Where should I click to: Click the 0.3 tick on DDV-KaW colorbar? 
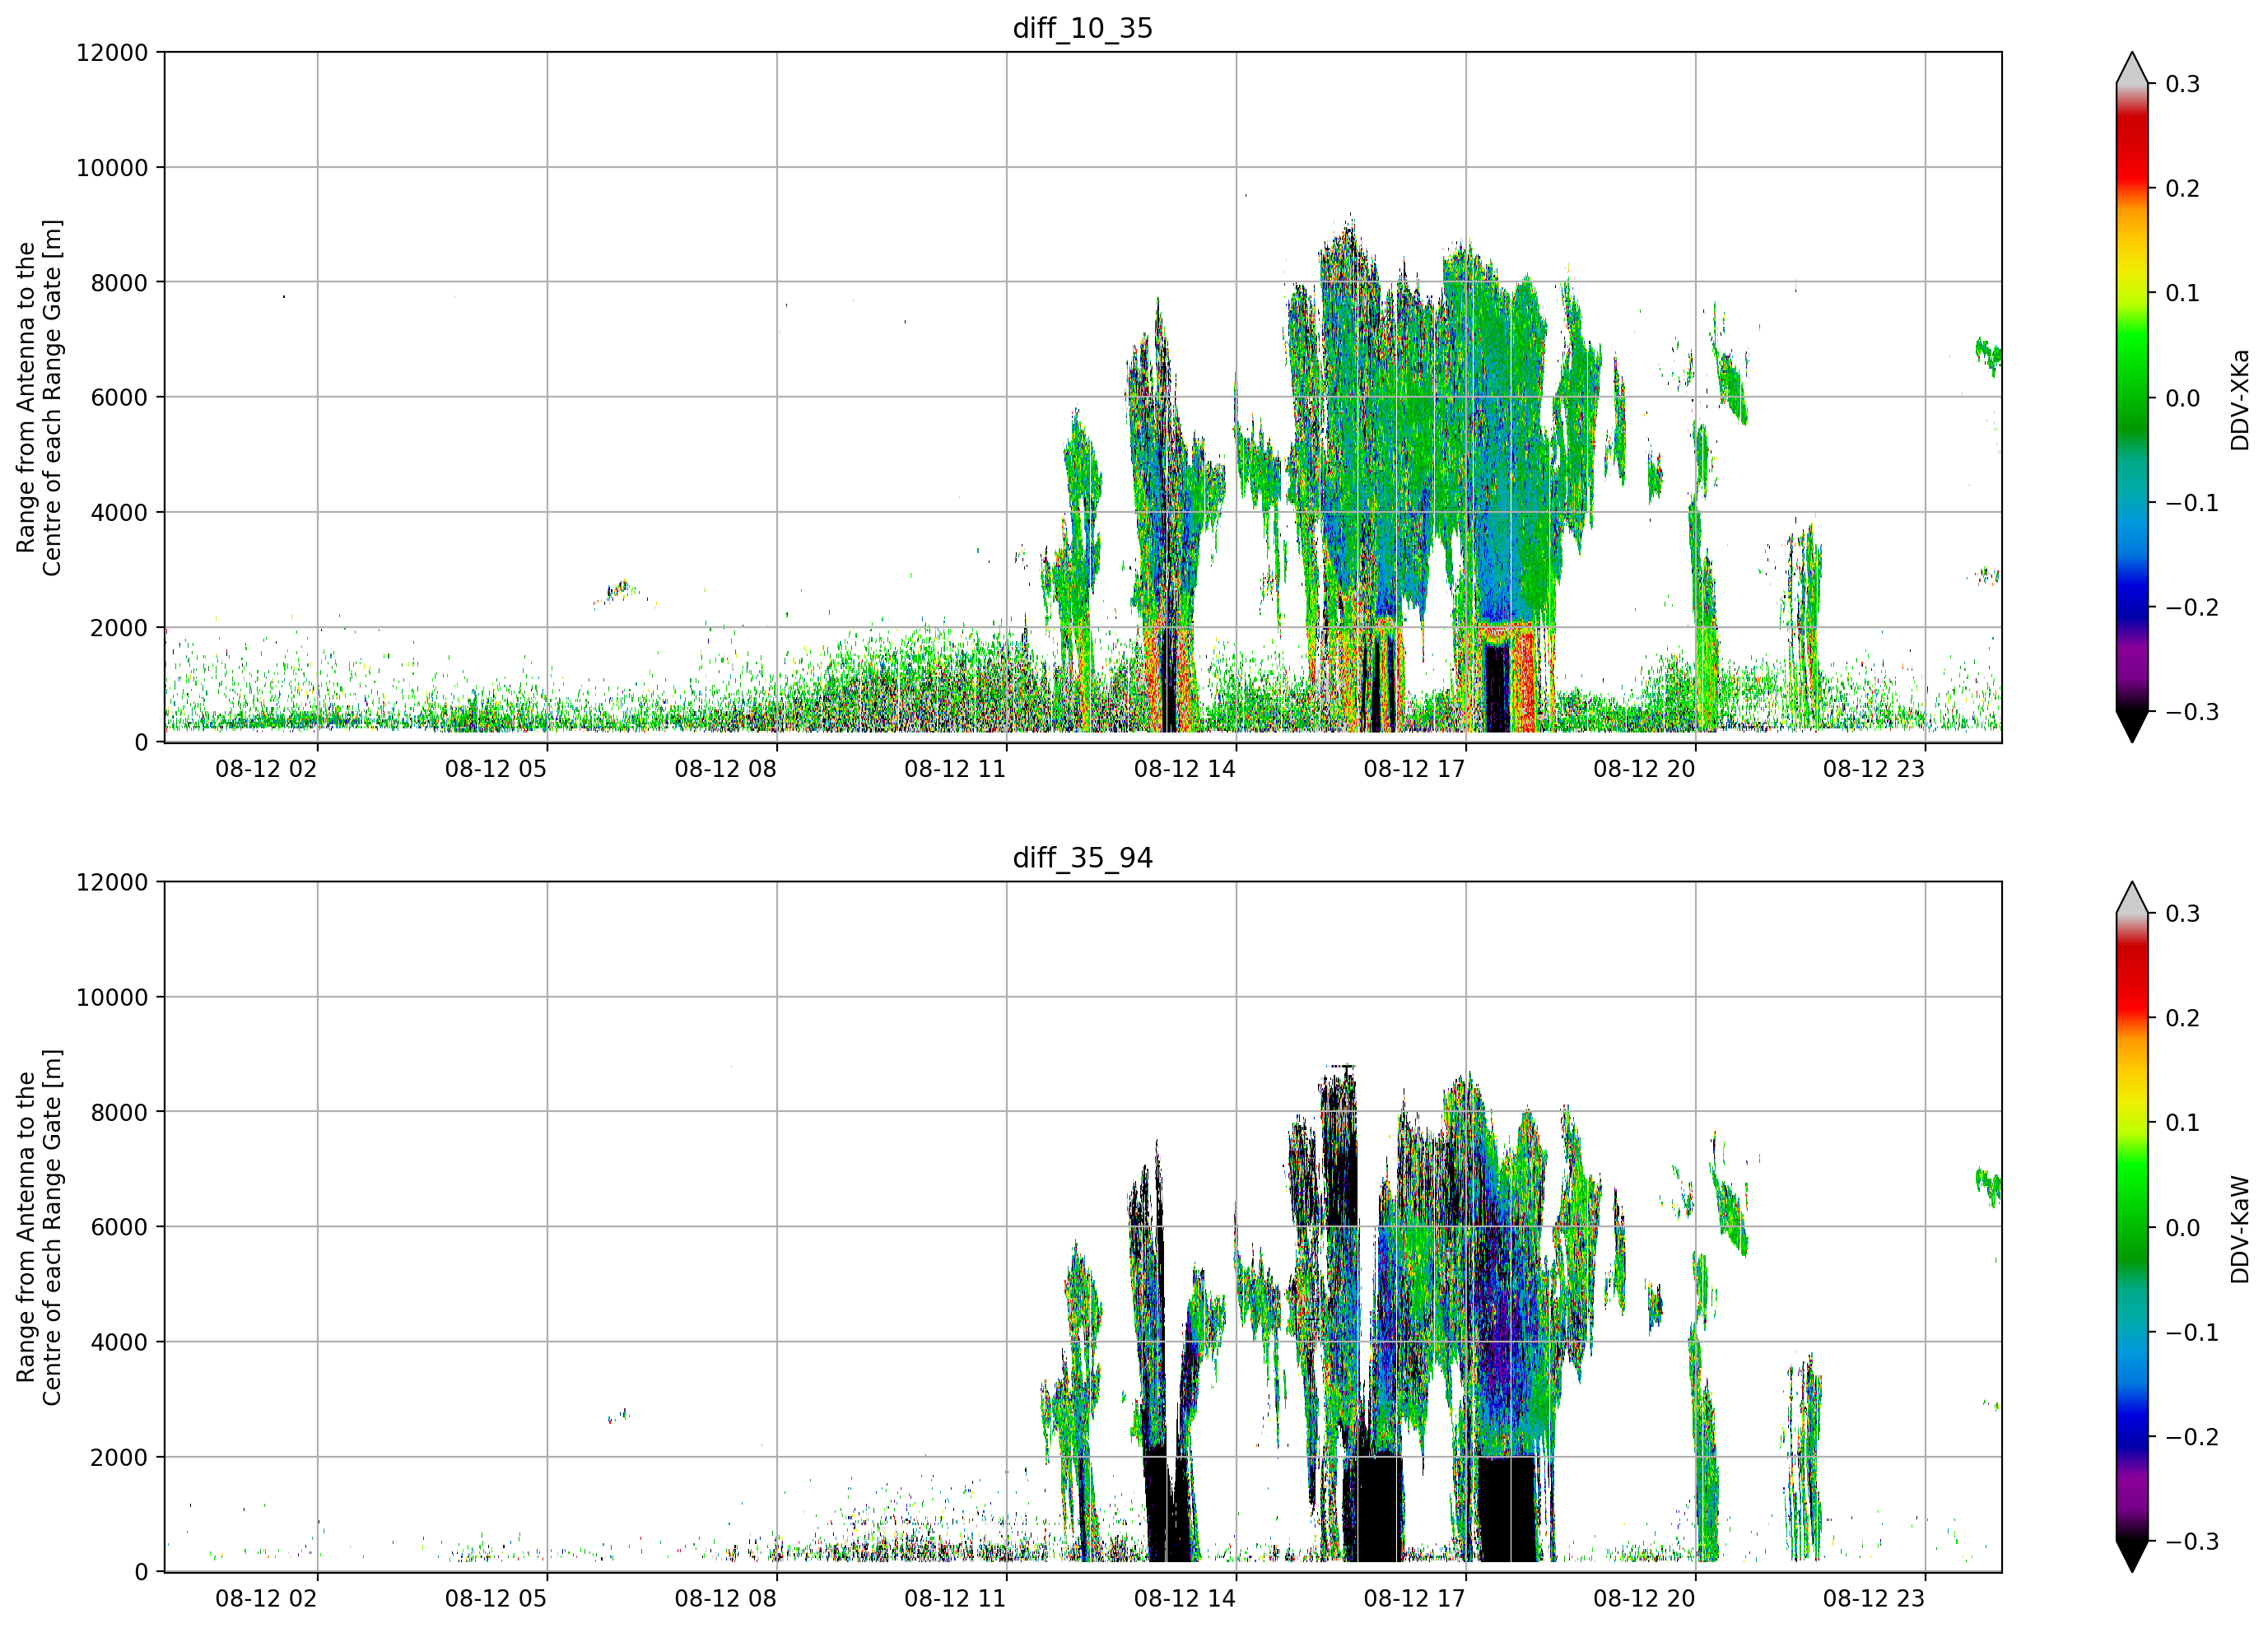tap(2182, 914)
